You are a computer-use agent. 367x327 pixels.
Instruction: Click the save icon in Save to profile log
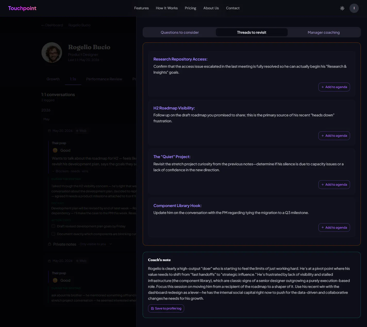(x=152, y=308)
